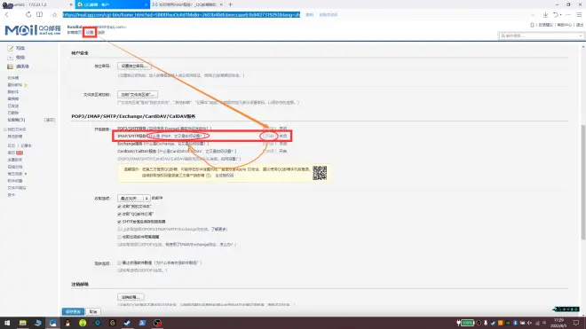Screen dimensions: 586x329
Task: Click 关闭 in the IMAP/SMTP service row
Action: click(283, 136)
